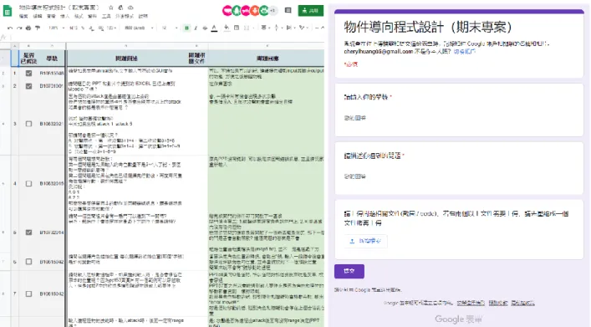Select the 問題回應 header cell

[x=267, y=59]
